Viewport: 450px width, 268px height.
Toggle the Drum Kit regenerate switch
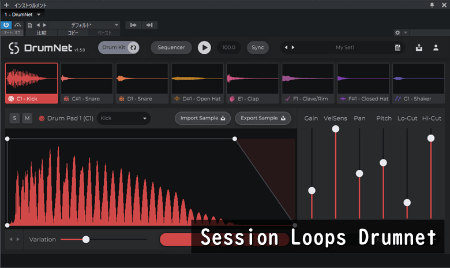(x=118, y=47)
